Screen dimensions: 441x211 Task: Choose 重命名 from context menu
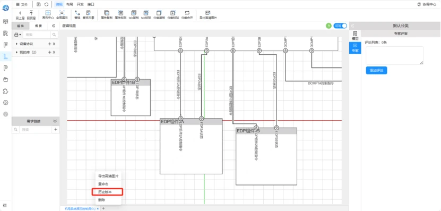(108, 184)
